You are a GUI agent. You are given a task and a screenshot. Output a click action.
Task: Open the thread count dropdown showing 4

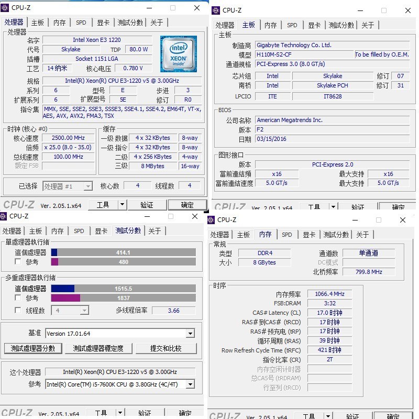(70, 311)
